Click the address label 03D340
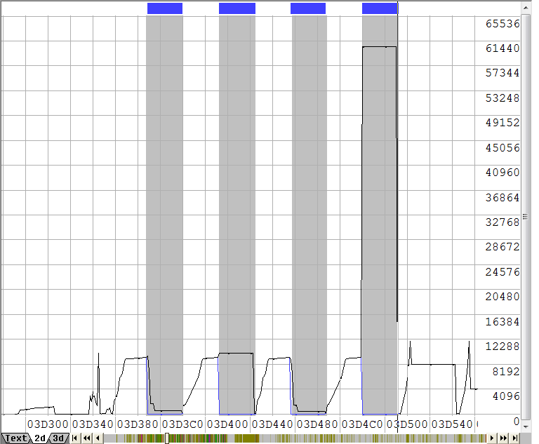This screenshot has width=539, height=444. [x=93, y=424]
